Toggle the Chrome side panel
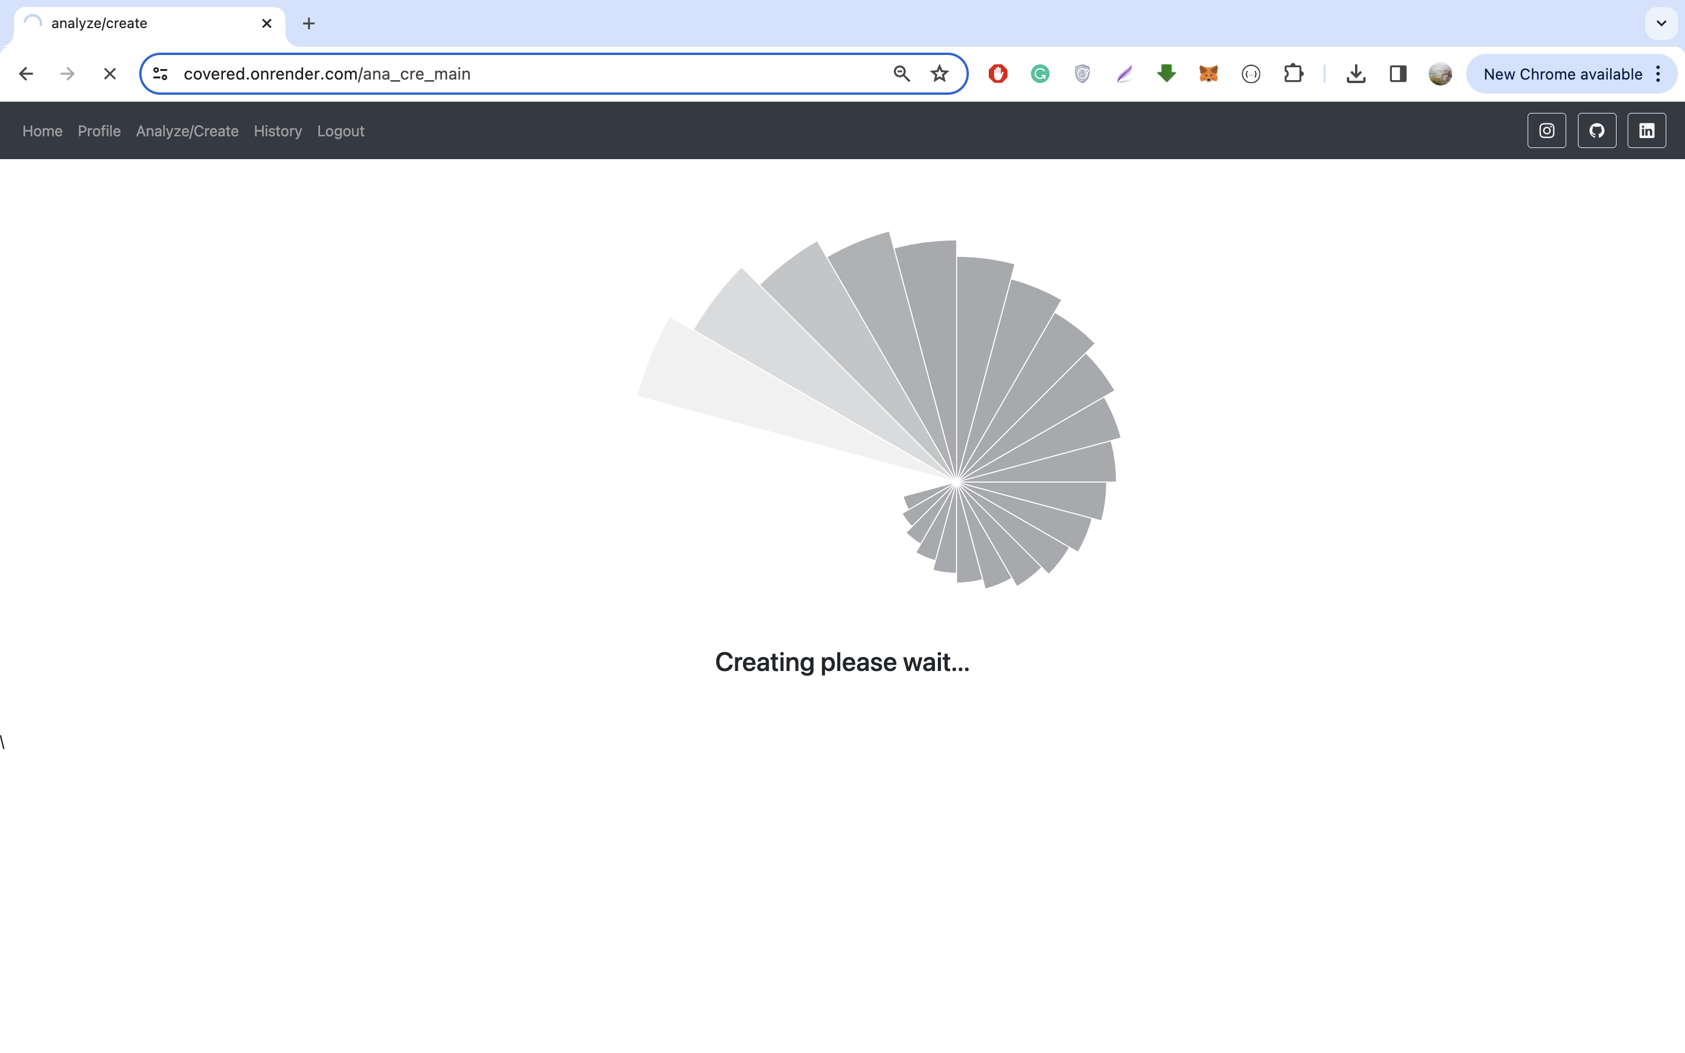The height and width of the screenshot is (1053, 1685). 1397,74
